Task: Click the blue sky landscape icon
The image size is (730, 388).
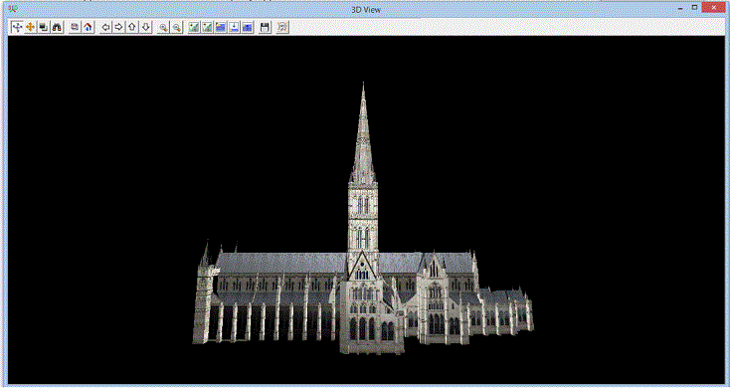Action: point(221,27)
